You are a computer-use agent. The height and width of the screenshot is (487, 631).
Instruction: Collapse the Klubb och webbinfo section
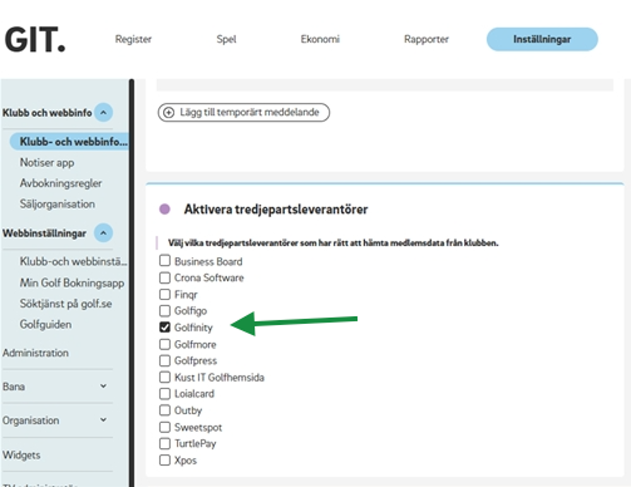coord(103,112)
